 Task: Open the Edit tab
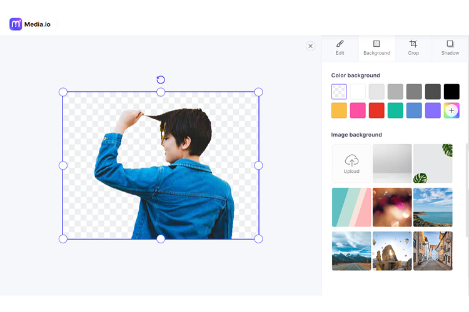340,47
